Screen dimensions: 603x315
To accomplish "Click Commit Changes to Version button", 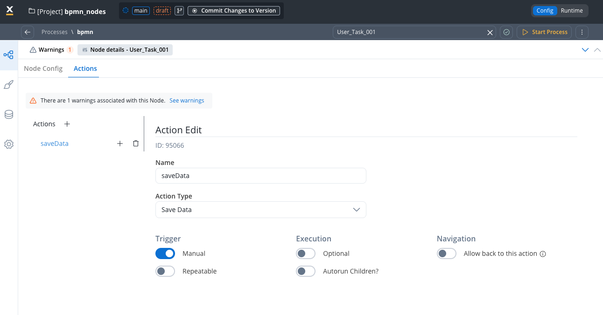I will [x=234, y=11].
